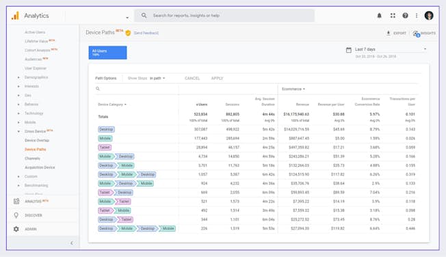446x257 pixels.
Task: Open the apps grid icon
Action: tap(393, 16)
